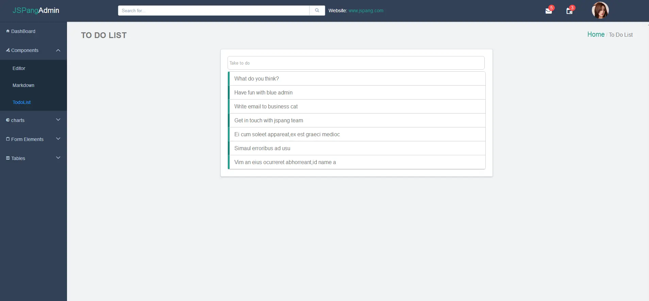Viewport: 649px width, 301px height.
Task: Click the charts pie icon
Action: point(8,120)
